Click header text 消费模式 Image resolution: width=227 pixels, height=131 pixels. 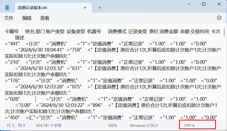[x=117, y=31]
